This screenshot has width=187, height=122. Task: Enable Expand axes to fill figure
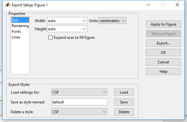tap(50, 38)
